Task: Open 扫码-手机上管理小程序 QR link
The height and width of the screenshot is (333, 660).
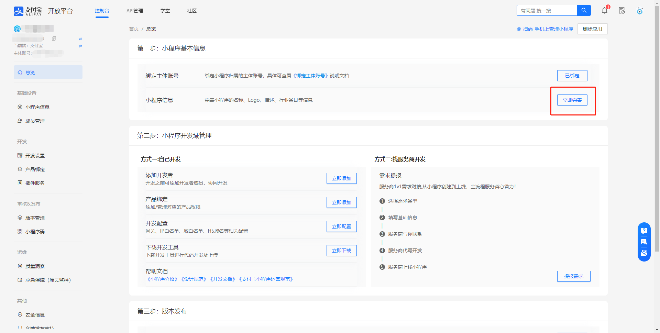Action: (x=545, y=29)
